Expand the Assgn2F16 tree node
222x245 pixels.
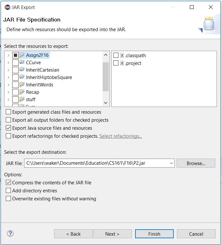[8, 55]
